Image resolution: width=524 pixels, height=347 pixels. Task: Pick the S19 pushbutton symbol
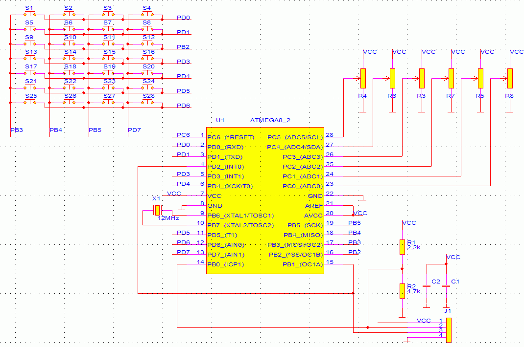(x=108, y=73)
